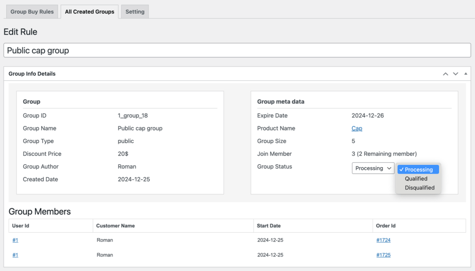Click the Group Info Details header
The height and width of the screenshot is (271, 475).
[32, 74]
